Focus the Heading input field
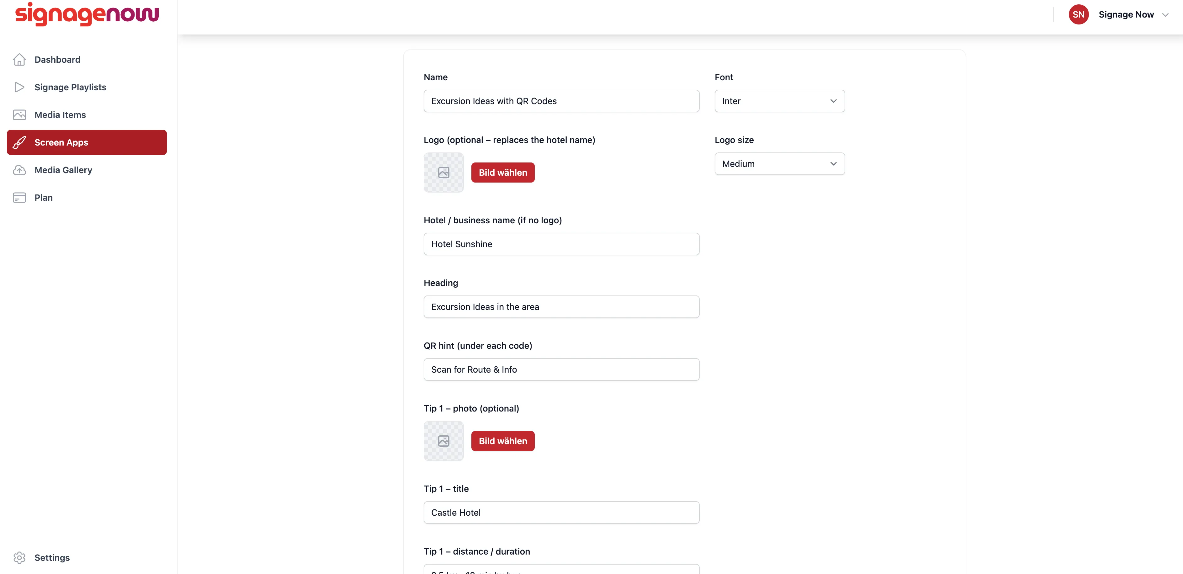The height and width of the screenshot is (574, 1183). pos(561,307)
